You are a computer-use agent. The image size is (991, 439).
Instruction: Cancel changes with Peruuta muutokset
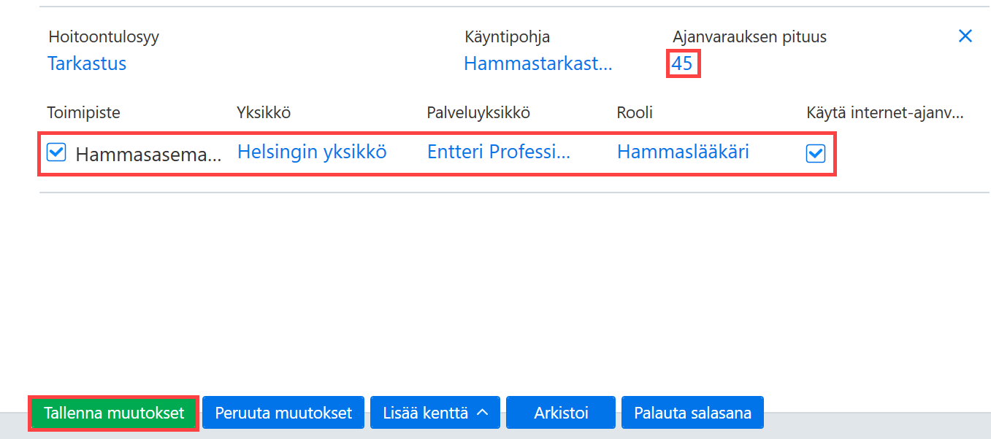(283, 413)
